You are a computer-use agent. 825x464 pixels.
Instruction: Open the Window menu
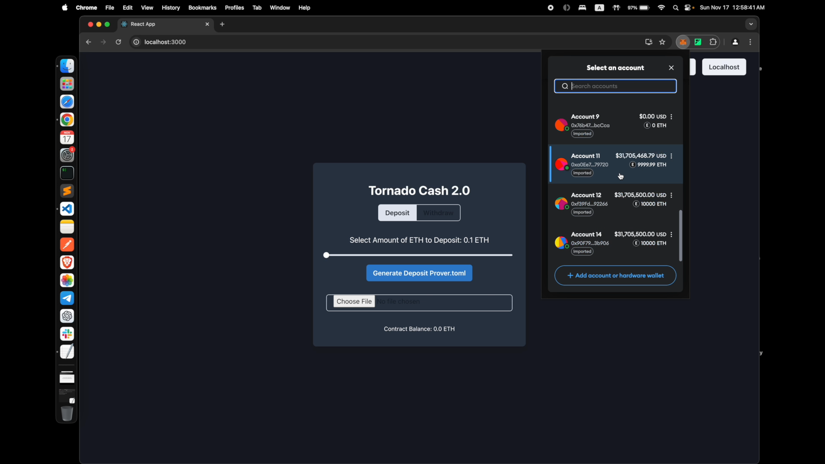coord(280,7)
